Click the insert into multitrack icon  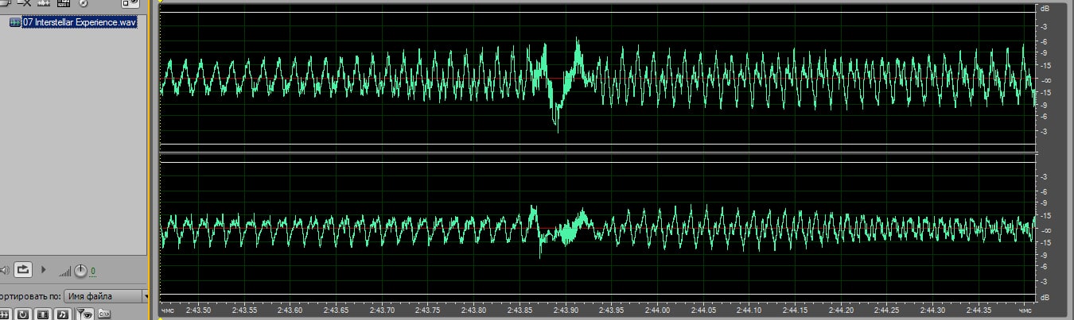(64, 3)
